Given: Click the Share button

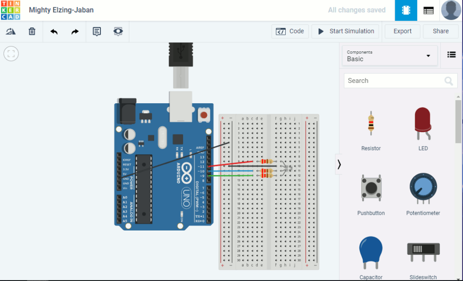Looking at the screenshot, I should pyautogui.click(x=440, y=31).
